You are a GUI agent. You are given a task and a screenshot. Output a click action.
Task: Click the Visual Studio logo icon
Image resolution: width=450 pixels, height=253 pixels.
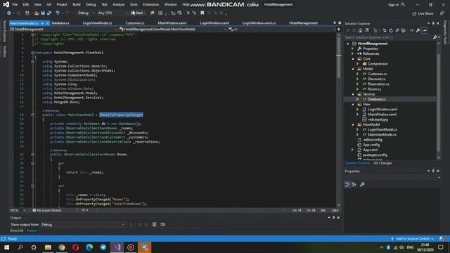[6, 5]
